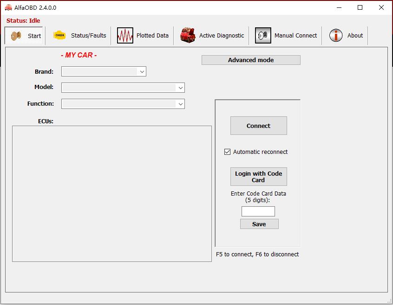Click the Advanced mode button
The width and height of the screenshot is (393, 305).
(x=251, y=60)
